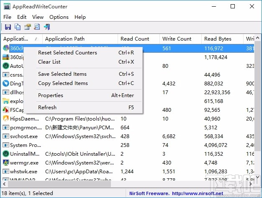The width and height of the screenshot is (262, 198).
Task: Click the path D:\新建文件夹\Panyun\PCM
Action: pos(80,128)
